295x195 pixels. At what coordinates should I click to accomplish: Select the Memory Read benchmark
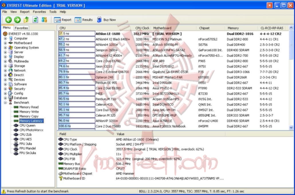29,107
